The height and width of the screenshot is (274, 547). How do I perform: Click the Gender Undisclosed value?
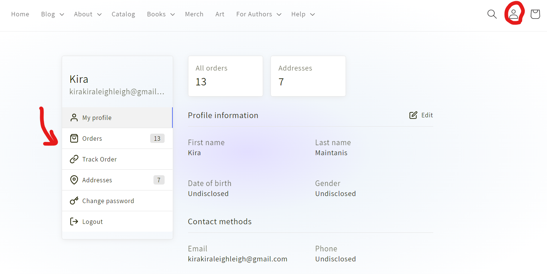click(x=336, y=193)
